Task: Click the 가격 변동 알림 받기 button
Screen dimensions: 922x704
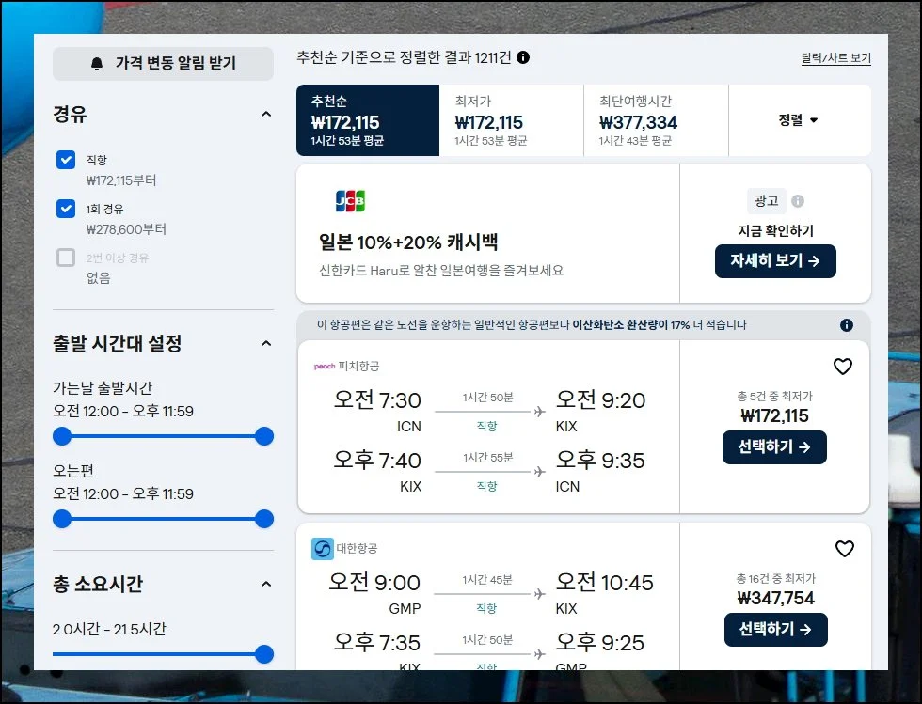Action: [163, 64]
